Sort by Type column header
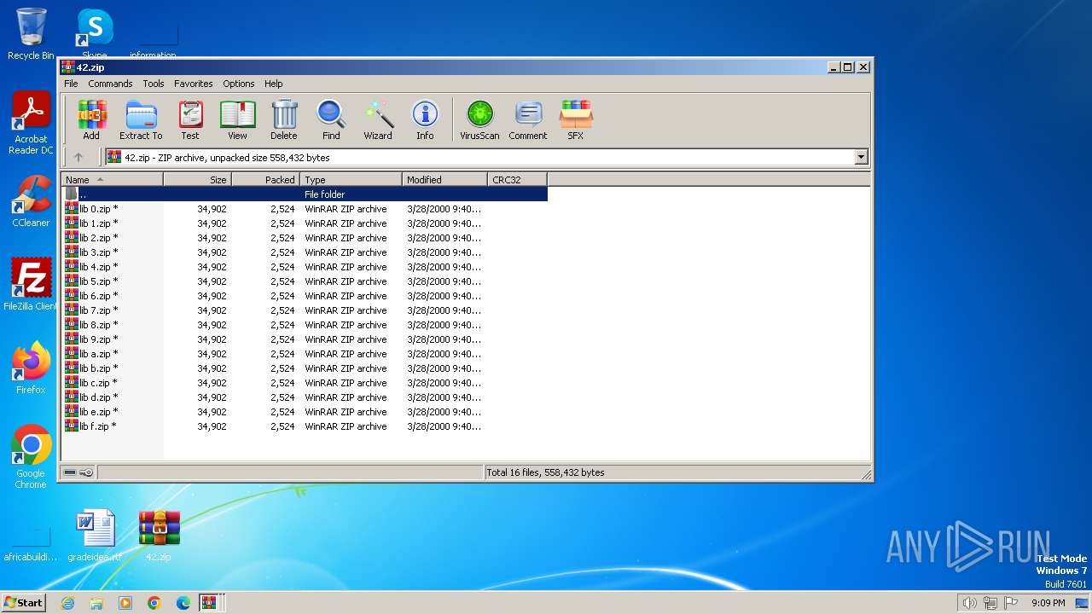Image resolution: width=1092 pixels, height=614 pixels. (x=351, y=179)
